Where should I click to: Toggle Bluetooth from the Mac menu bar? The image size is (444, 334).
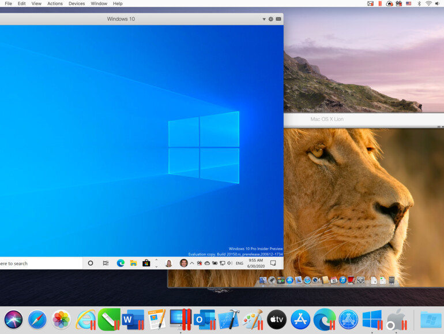[419, 3]
